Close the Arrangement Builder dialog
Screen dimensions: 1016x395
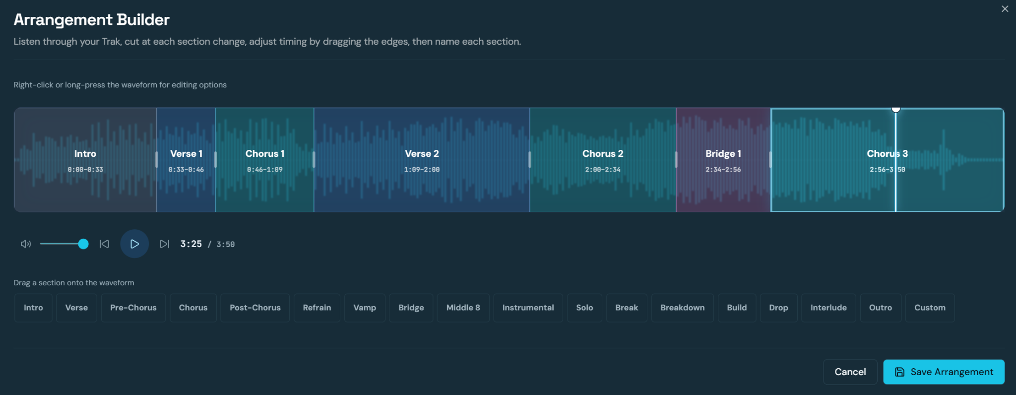1005,9
